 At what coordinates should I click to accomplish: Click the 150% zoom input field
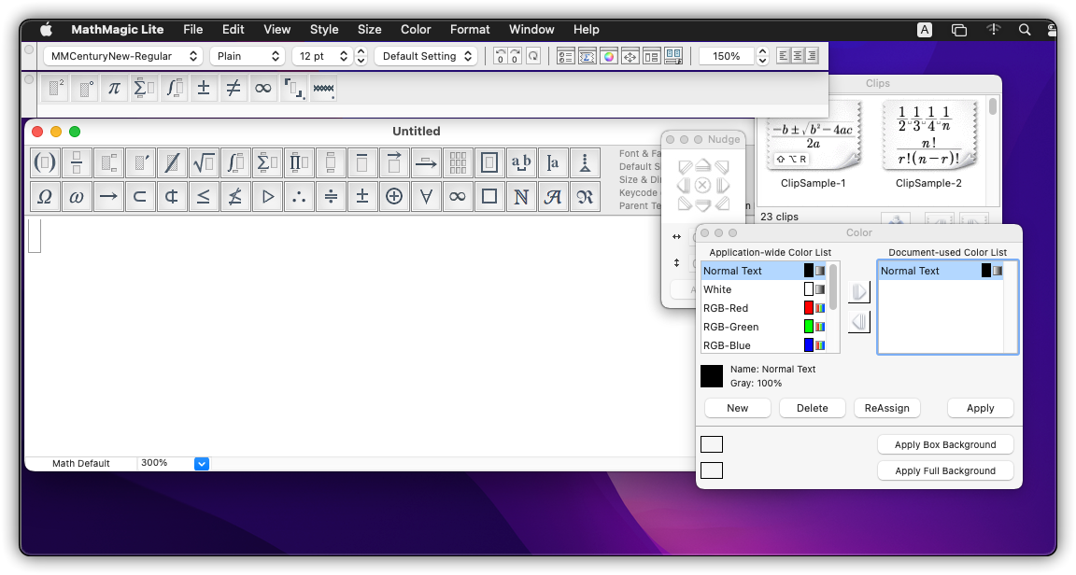727,56
